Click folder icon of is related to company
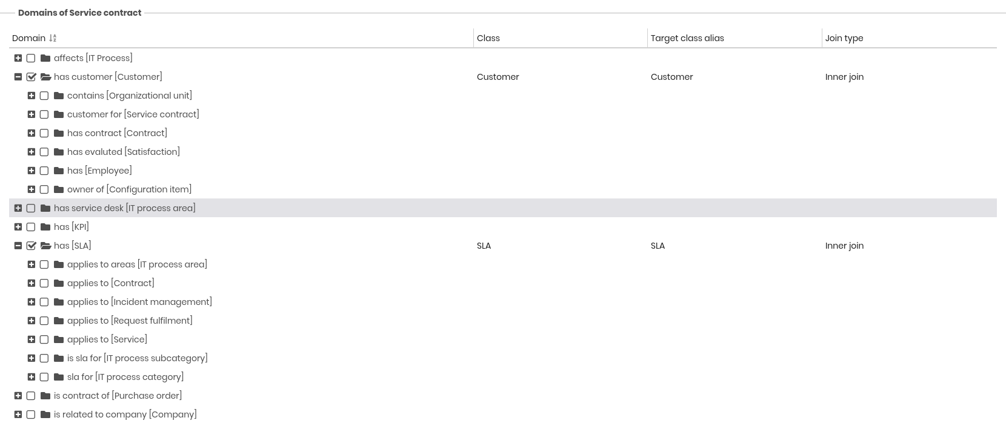Viewport: 1006px width, 432px height. (x=45, y=414)
